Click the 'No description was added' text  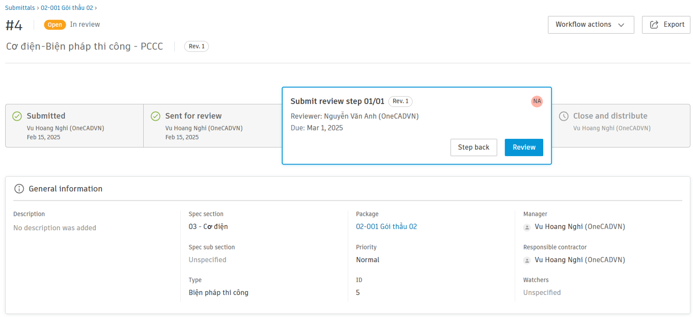pos(54,228)
